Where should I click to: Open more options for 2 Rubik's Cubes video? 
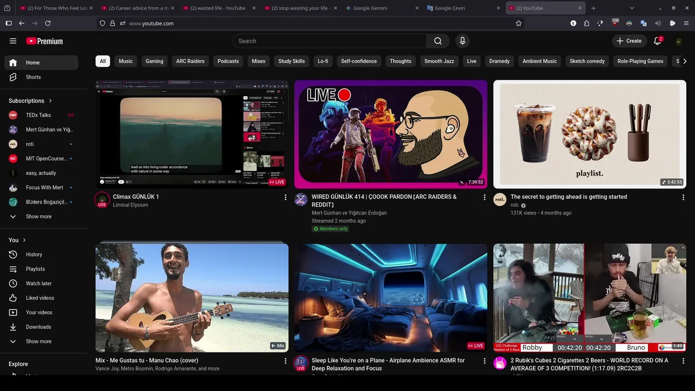point(683,361)
